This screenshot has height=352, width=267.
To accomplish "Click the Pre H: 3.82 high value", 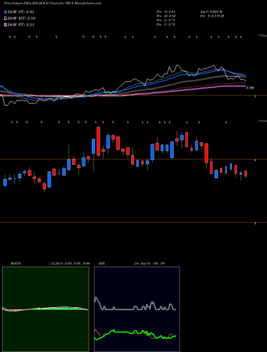I will pyautogui.click(x=166, y=16).
